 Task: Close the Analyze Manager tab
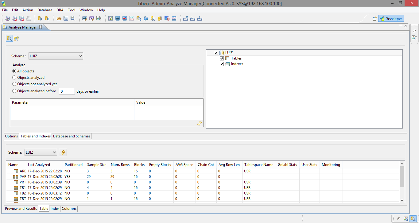[x=41, y=27]
